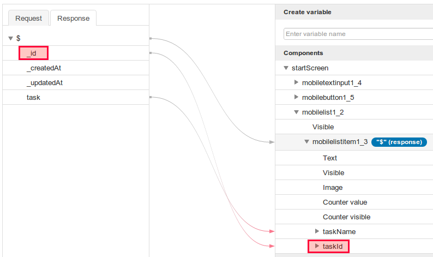The image size is (433, 257).
Task: Collapse the $ root node
Action: tap(10, 38)
